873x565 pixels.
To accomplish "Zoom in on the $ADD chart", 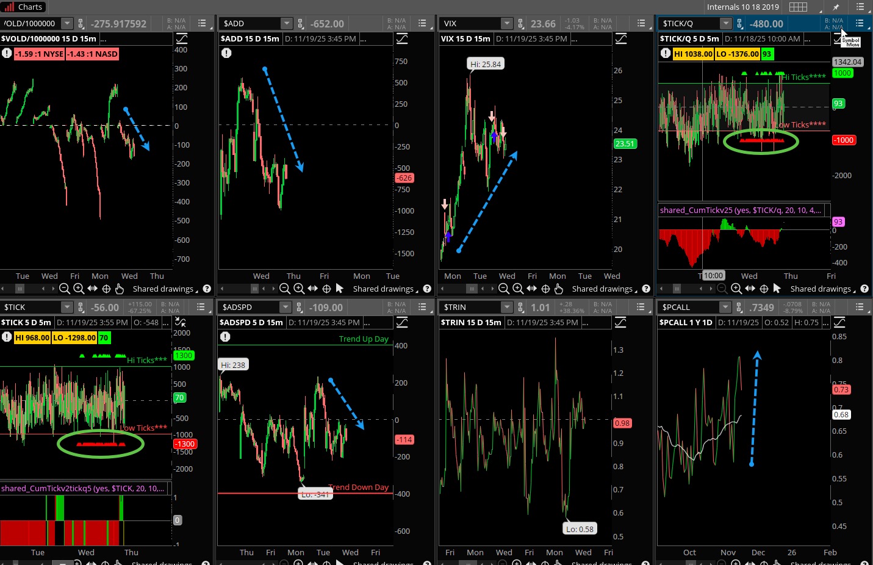I will (x=299, y=289).
